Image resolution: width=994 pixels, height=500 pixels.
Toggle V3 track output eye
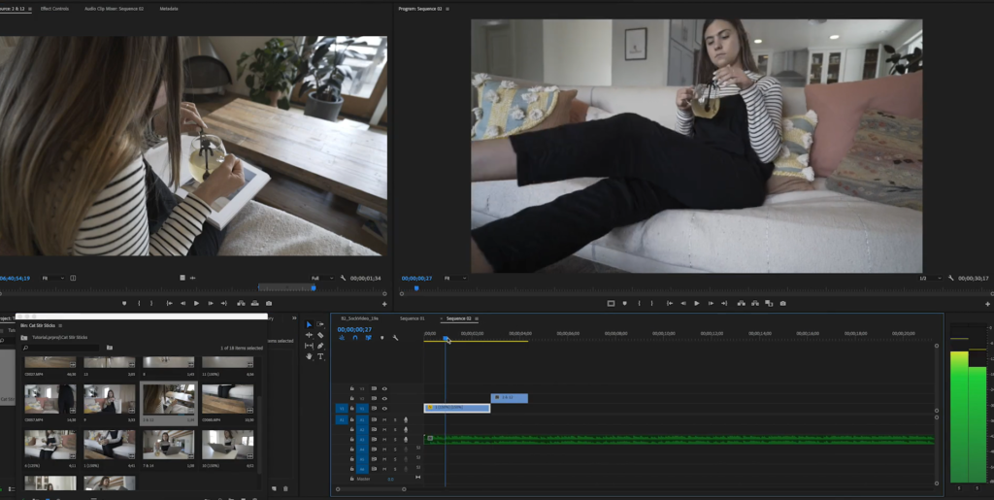pyautogui.click(x=384, y=388)
